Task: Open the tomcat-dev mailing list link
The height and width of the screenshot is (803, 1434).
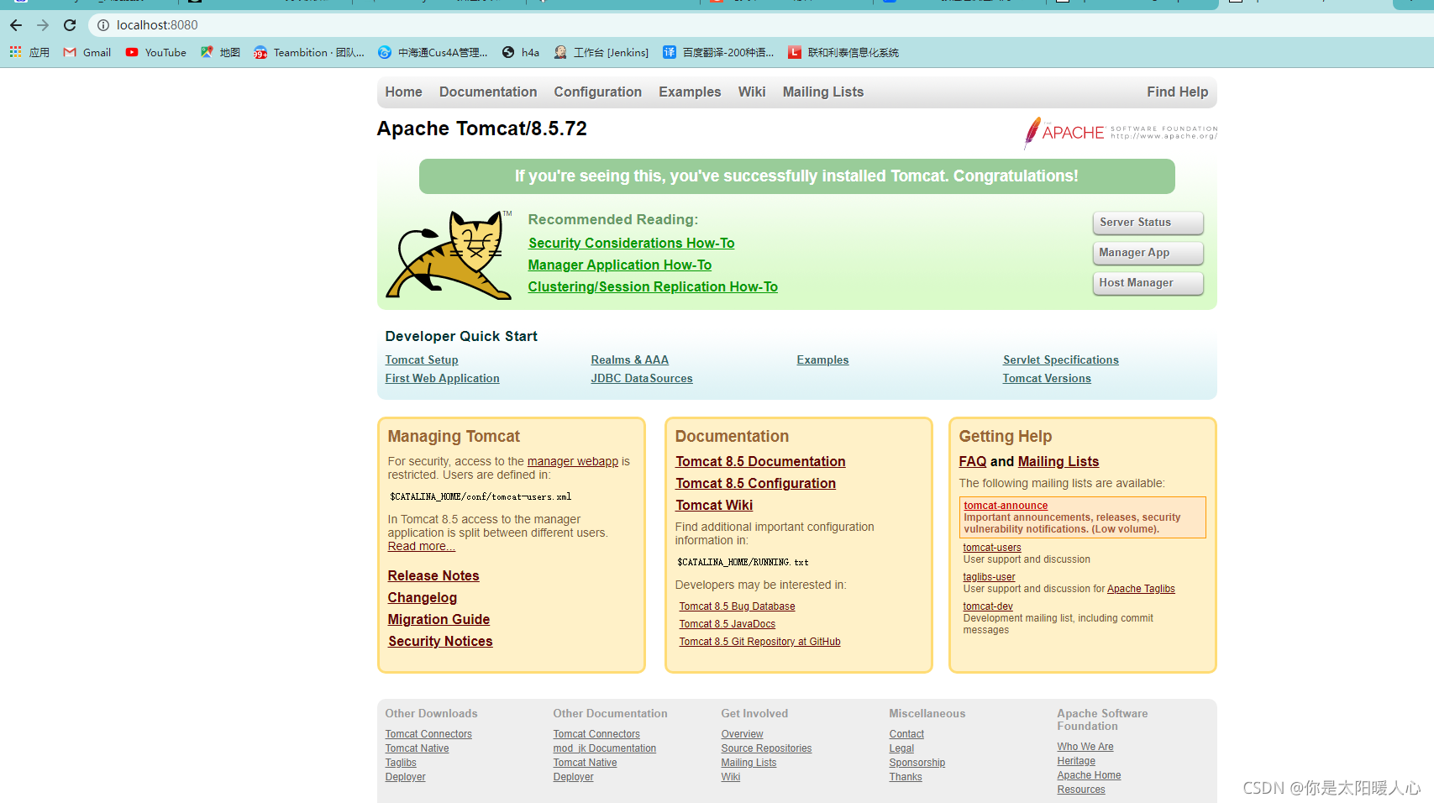Action: [988, 606]
